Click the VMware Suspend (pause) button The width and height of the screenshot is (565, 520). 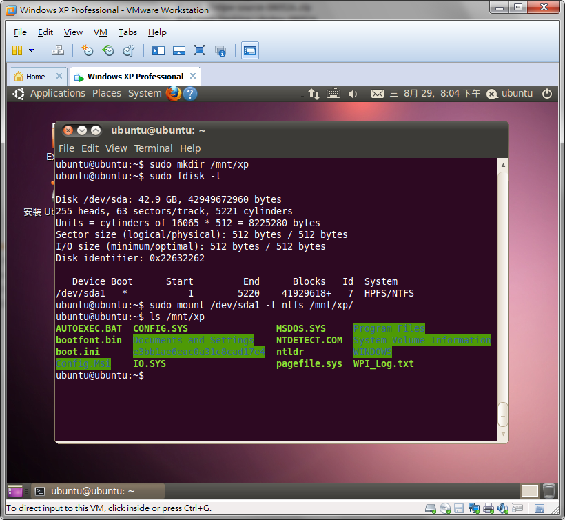click(17, 50)
